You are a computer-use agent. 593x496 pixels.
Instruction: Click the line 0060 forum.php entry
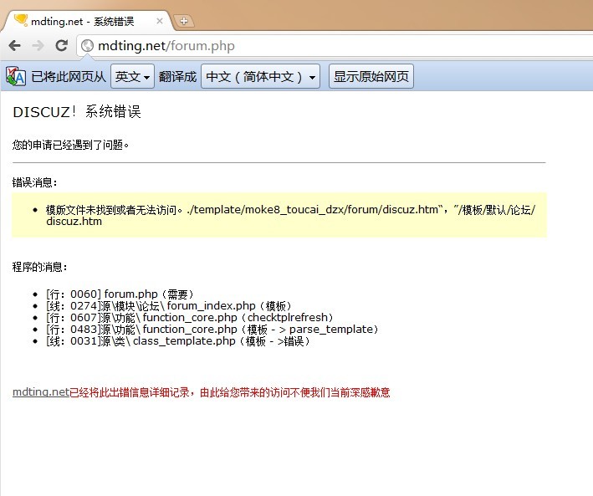(x=120, y=294)
